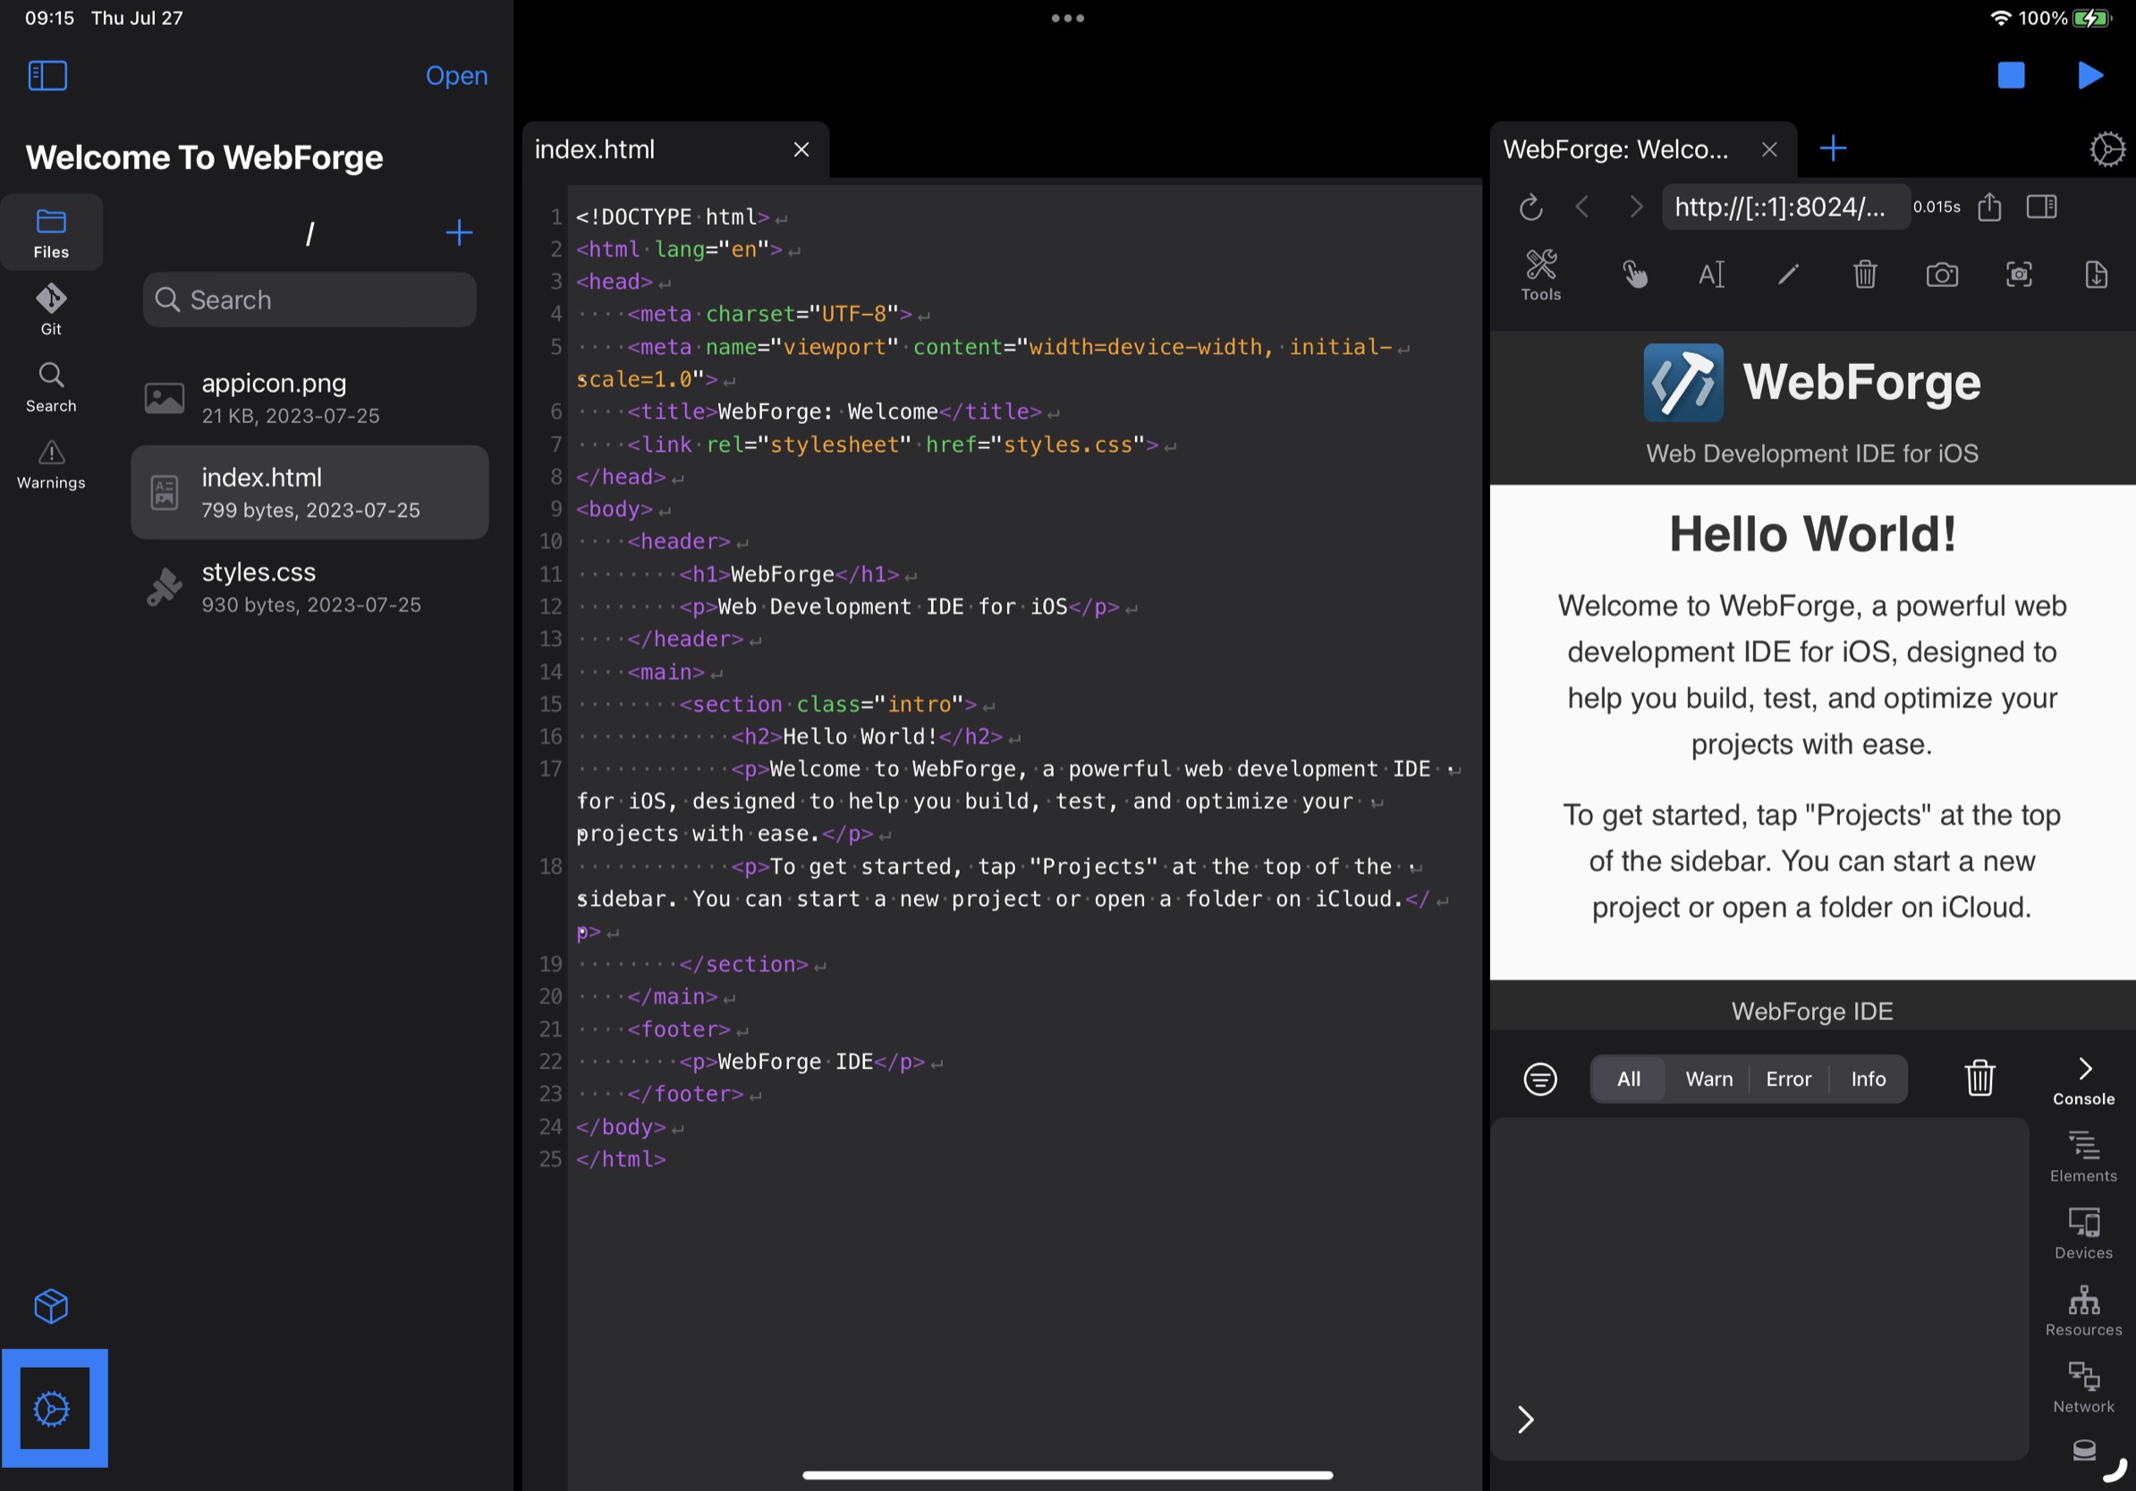The height and width of the screenshot is (1491, 2136).
Task: Capture a viewport region screenshot
Action: pos(2019,275)
